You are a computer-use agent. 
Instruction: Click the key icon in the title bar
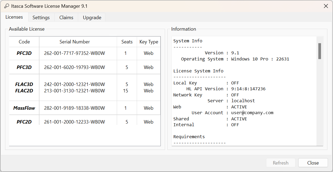click(x=7, y=6)
